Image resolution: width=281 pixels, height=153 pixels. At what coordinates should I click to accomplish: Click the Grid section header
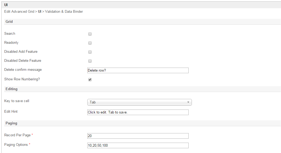9,21
